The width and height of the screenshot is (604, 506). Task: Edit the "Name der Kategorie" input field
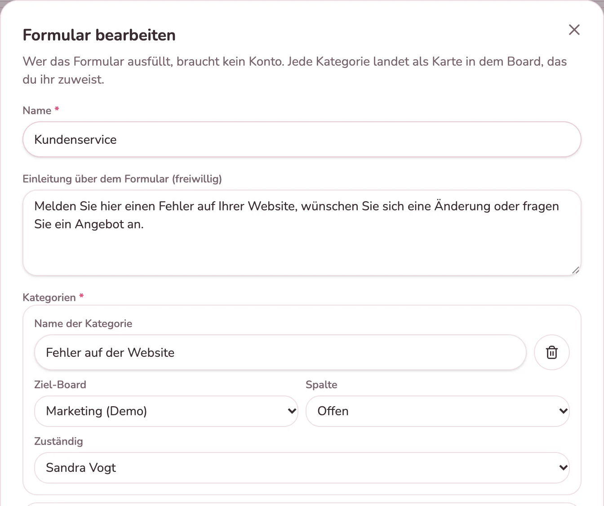coord(280,352)
